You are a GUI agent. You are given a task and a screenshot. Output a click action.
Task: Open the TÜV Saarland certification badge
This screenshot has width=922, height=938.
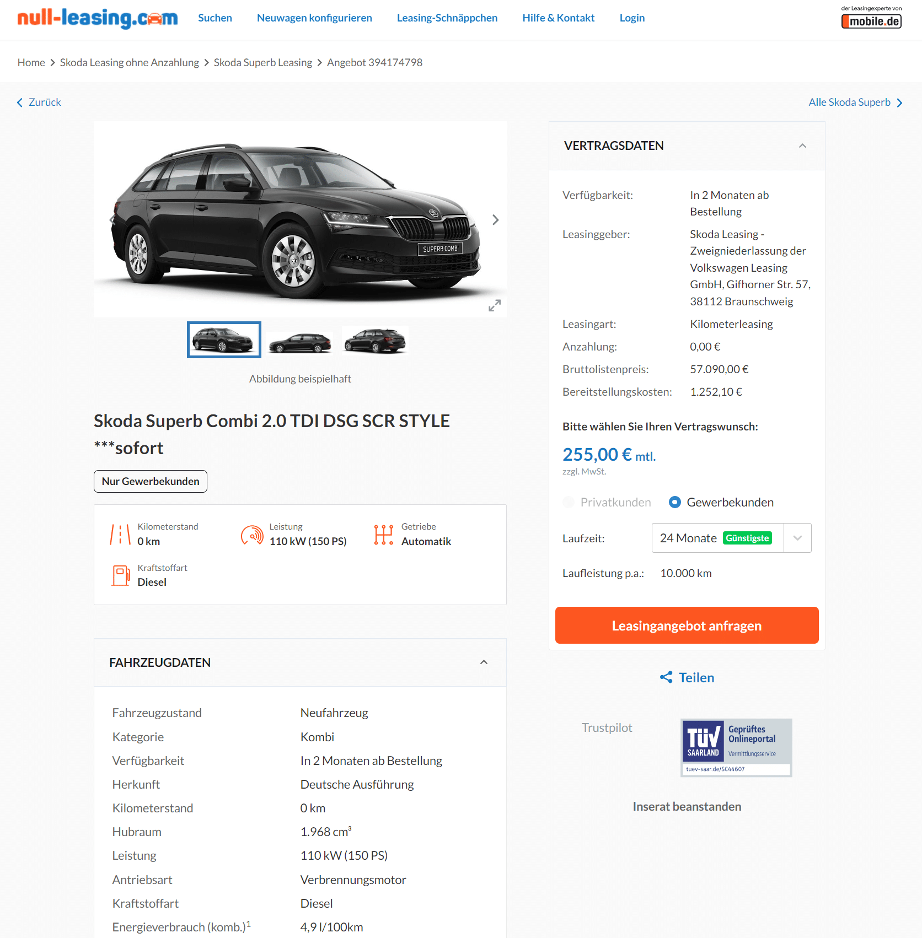point(736,747)
